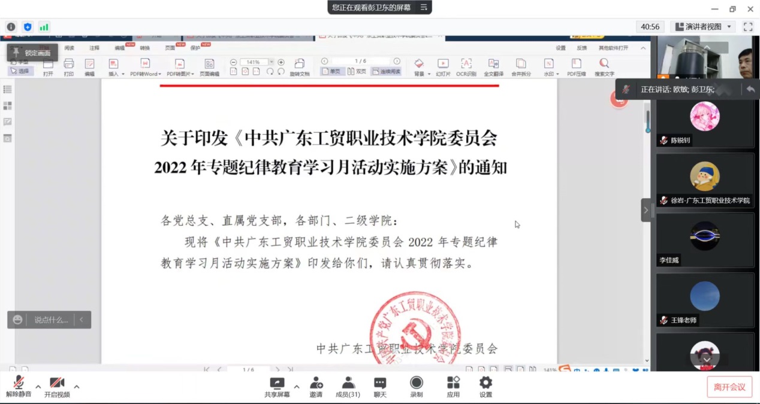Enter full screen mode icon
Viewport: 760px width, 404px height.
coord(747,27)
